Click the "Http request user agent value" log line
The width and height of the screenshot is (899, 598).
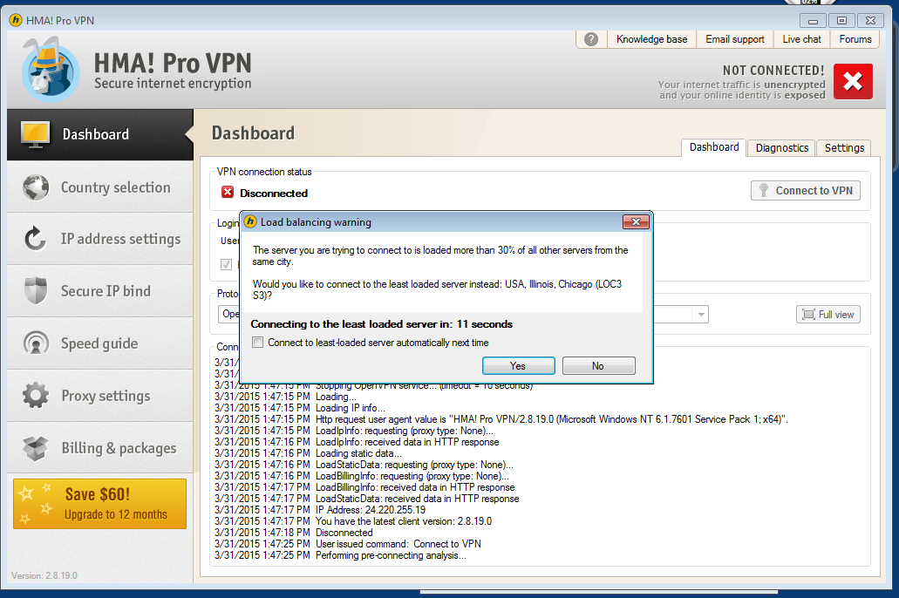coord(552,419)
